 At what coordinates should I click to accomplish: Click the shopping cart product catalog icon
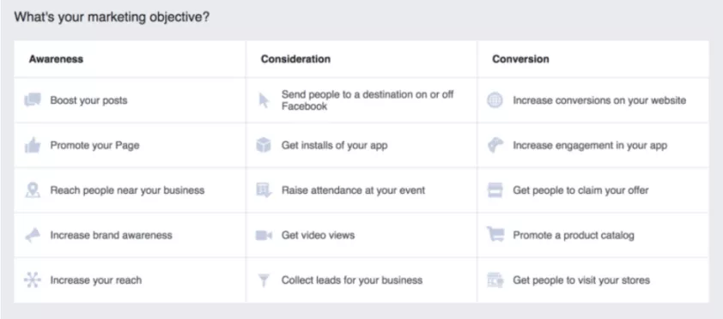495,235
